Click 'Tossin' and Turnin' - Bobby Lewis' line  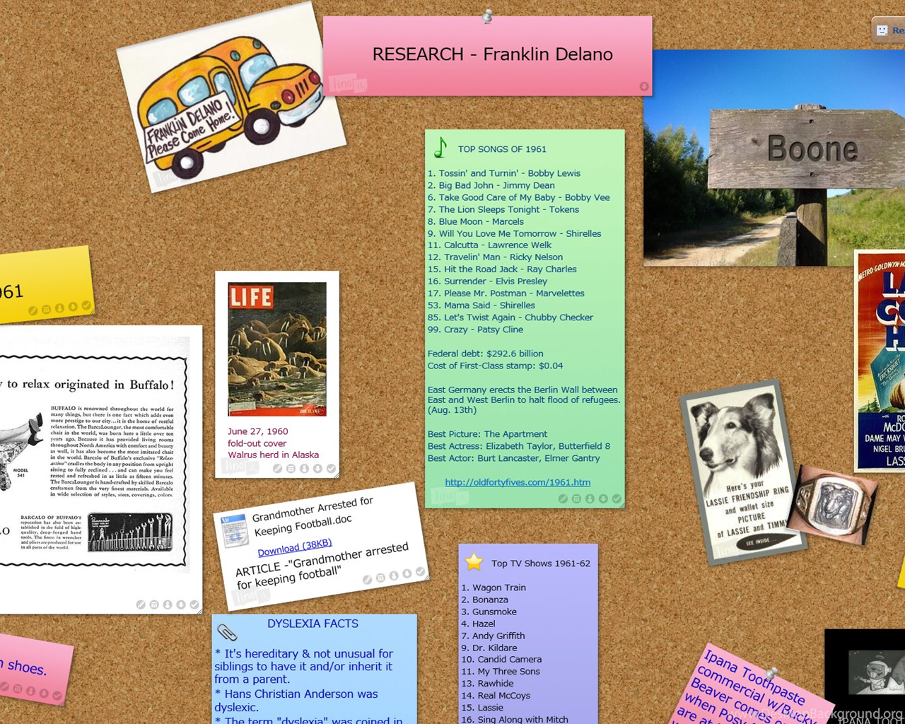(x=504, y=173)
